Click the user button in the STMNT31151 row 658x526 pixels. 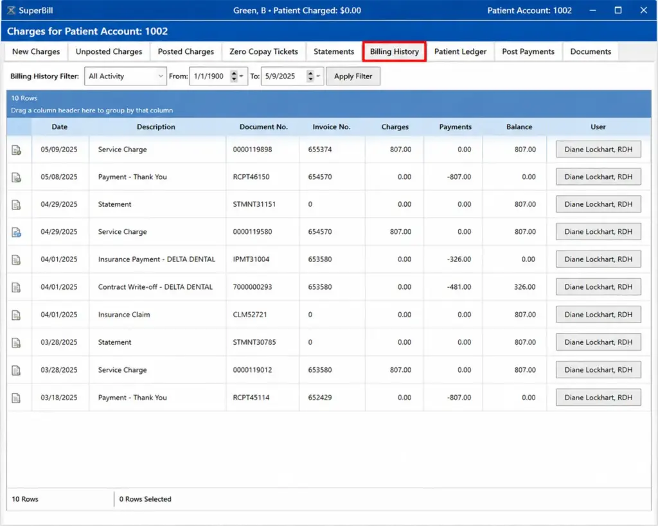[x=598, y=204]
